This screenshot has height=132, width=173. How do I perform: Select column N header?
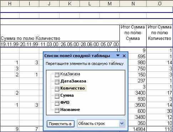[133, 4]
